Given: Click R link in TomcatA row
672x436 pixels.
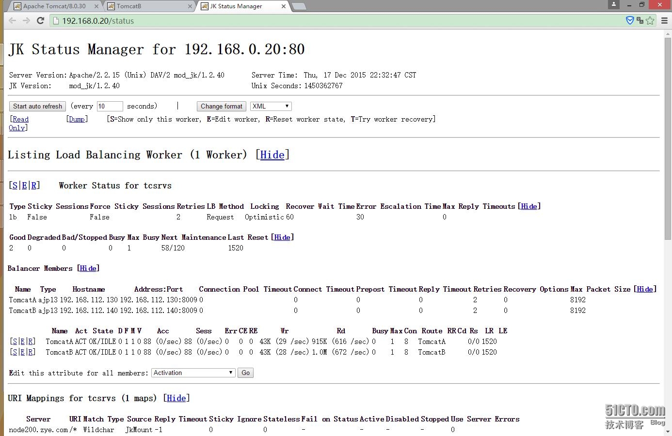Looking at the screenshot, I should (31, 342).
